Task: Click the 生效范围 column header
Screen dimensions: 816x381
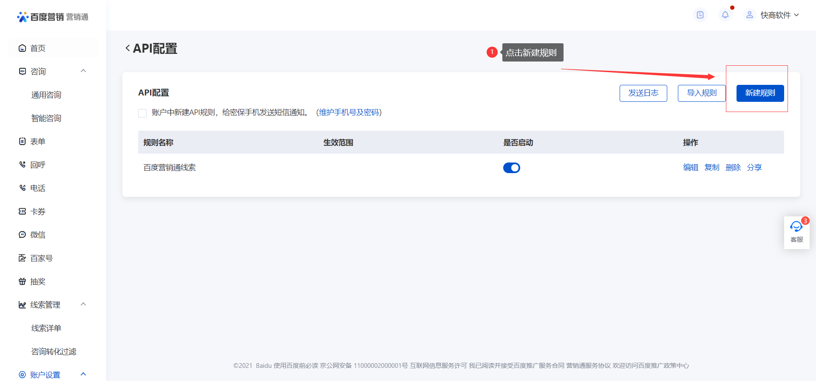Action: point(338,143)
